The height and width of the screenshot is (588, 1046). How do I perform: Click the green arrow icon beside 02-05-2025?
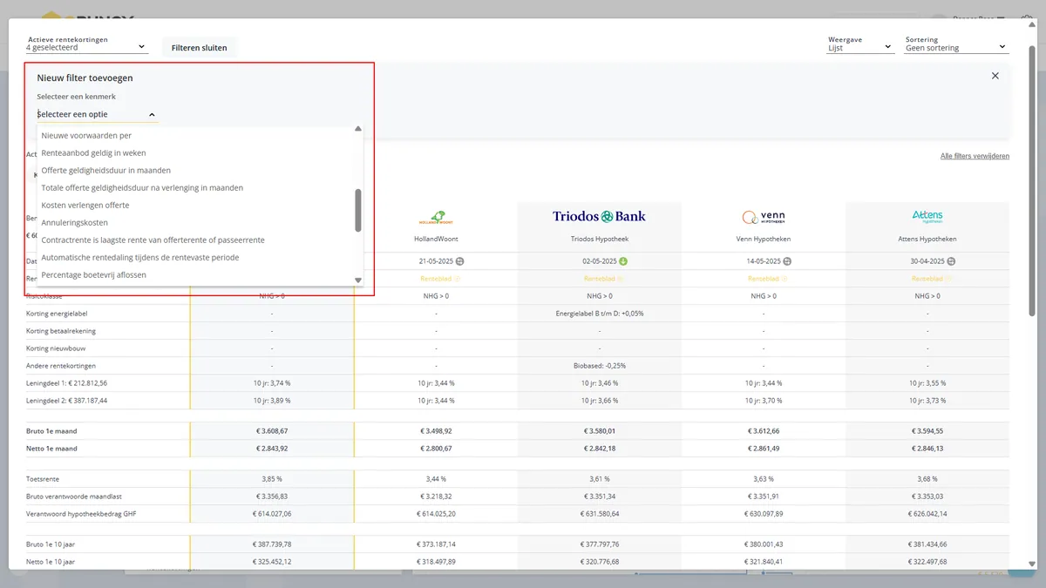(x=624, y=261)
